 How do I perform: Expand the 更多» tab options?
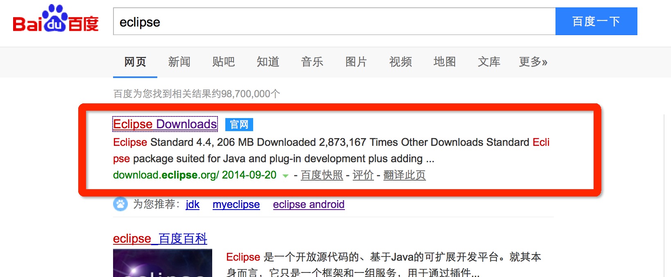[x=533, y=62]
